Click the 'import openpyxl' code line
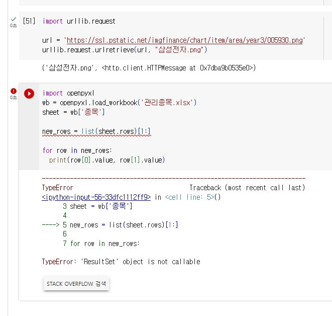The image size is (332, 316). tap(68, 93)
